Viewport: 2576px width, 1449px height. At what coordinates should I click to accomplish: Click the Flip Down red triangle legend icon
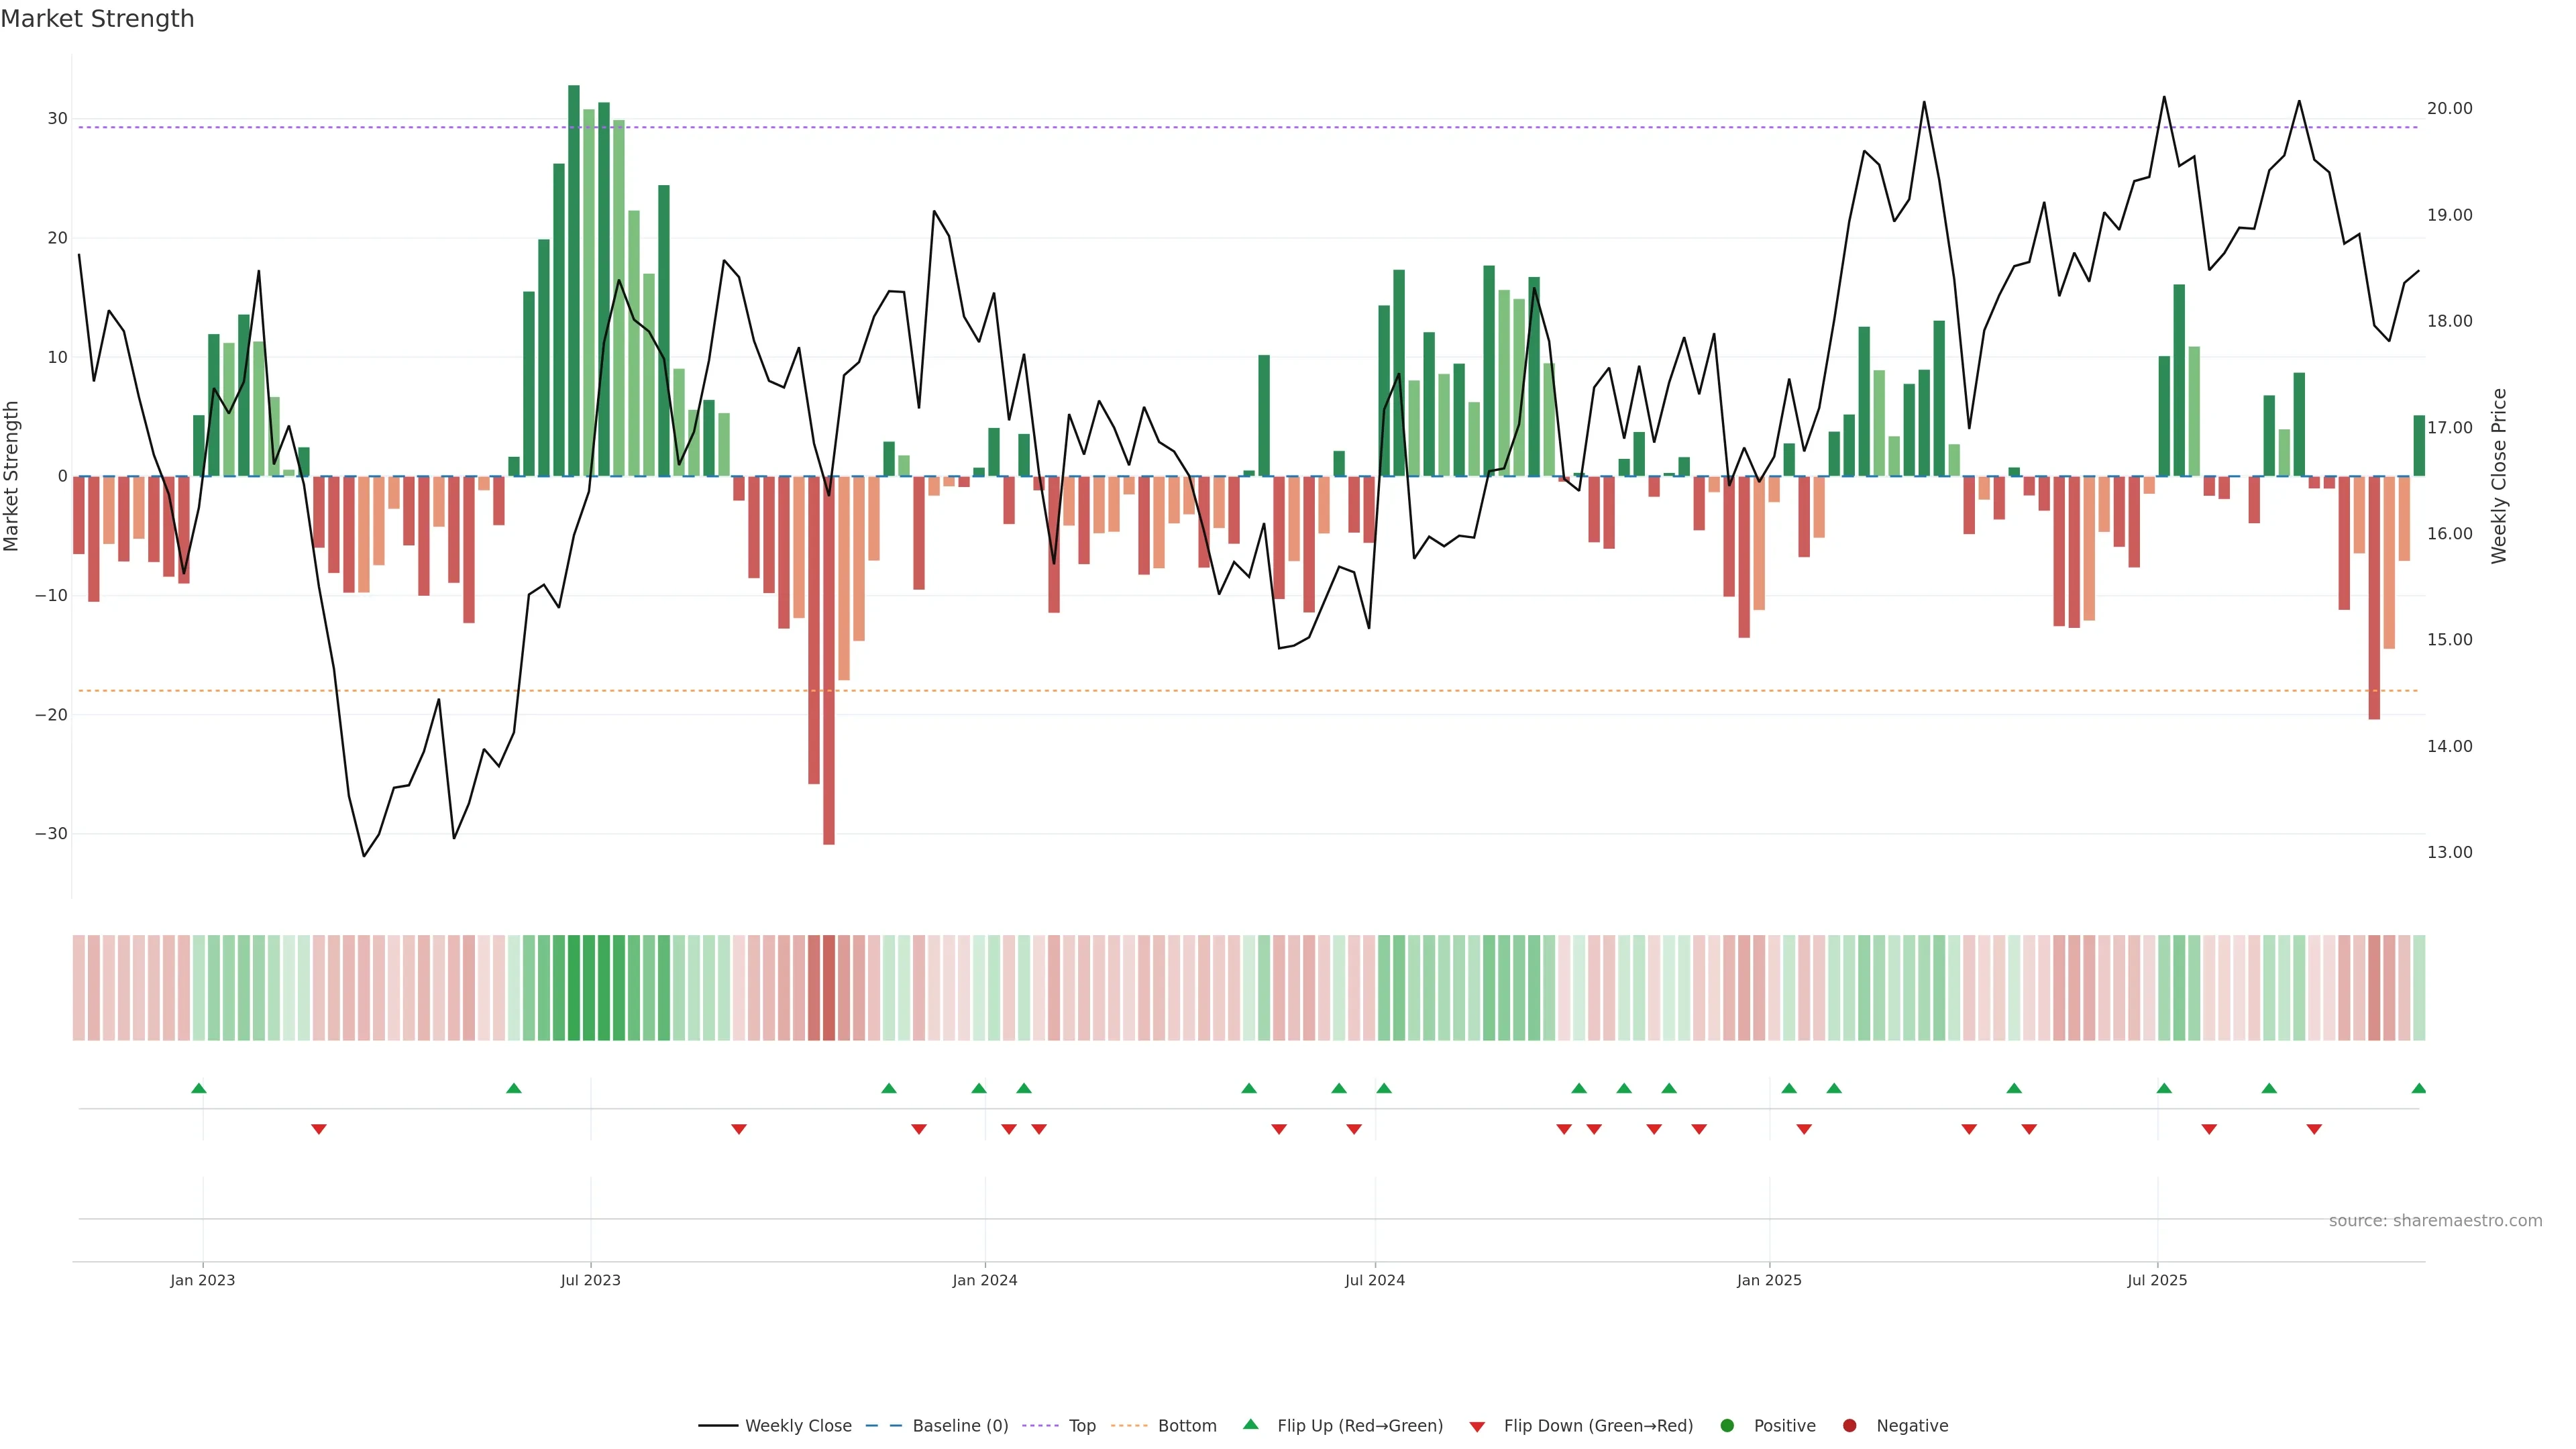[x=1477, y=1426]
